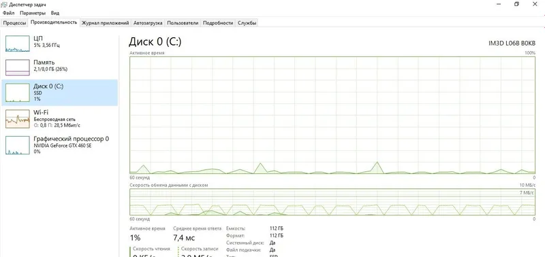
Task: Close the Task Manager window
Action: [x=535, y=4]
